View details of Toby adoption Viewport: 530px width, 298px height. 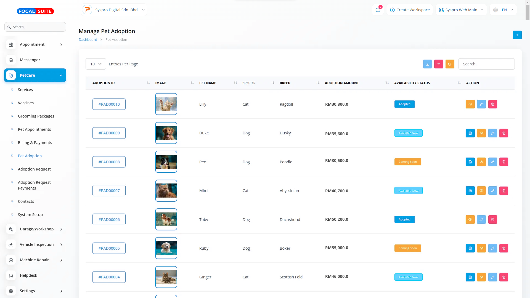pyautogui.click(x=470, y=220)
